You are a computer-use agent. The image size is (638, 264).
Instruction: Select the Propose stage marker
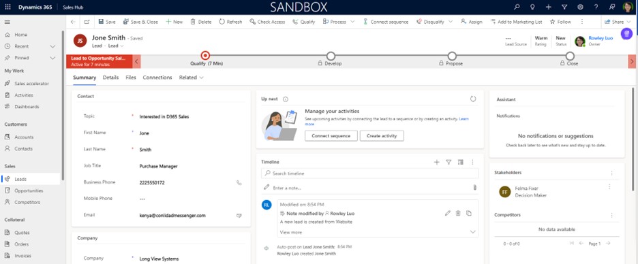point(452,56)
